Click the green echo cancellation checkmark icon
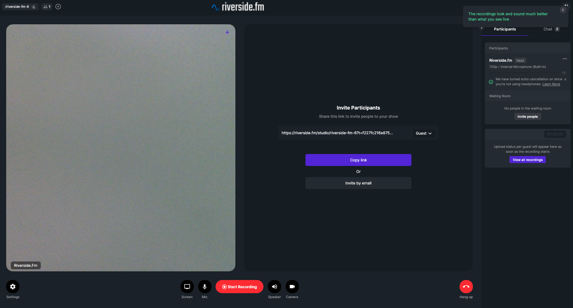 point(491,82)
